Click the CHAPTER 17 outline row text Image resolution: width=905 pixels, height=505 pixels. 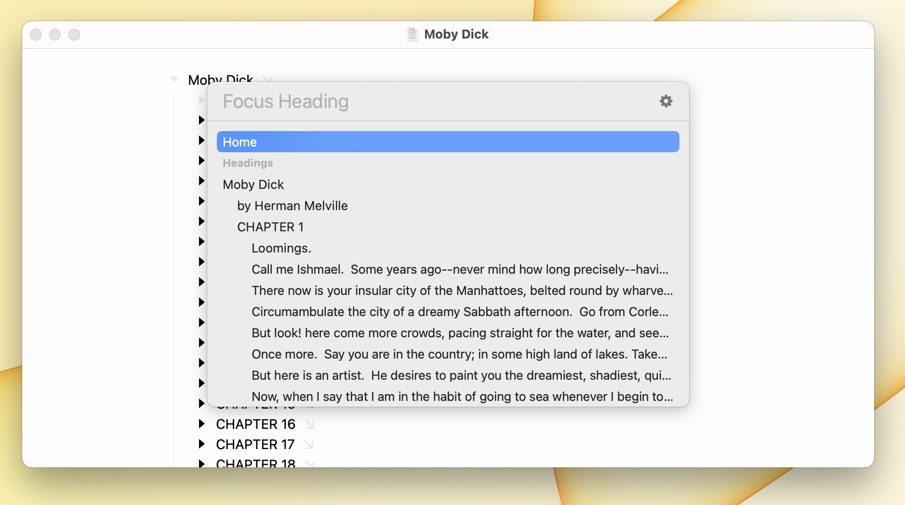[x=255, y=444]
